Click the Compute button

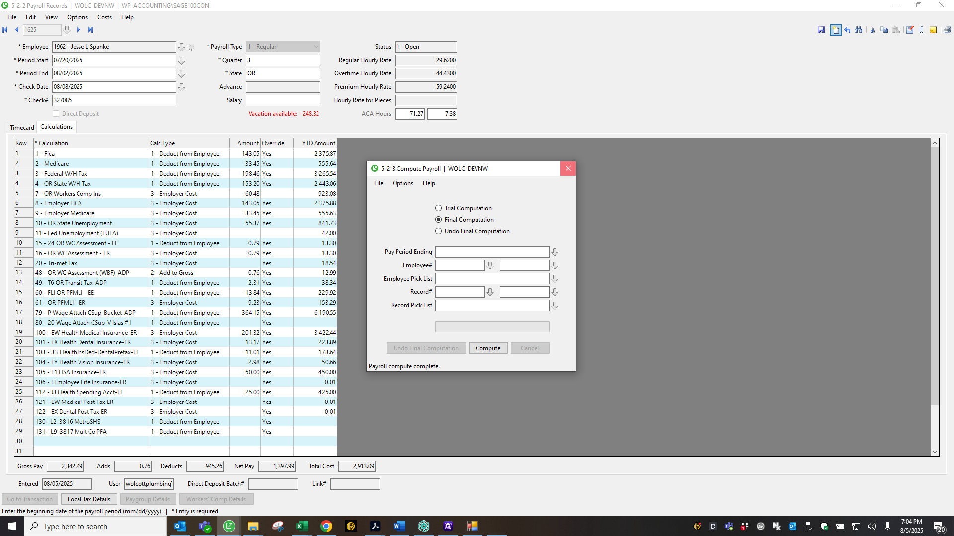(x=488, y=348)
